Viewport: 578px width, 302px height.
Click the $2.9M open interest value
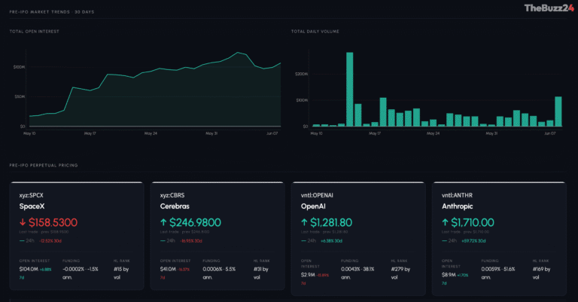(x=308, y=275)
